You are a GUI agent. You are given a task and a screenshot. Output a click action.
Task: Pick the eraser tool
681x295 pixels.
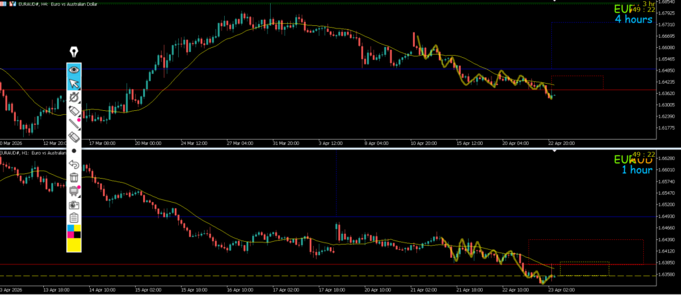click(74, 137)
